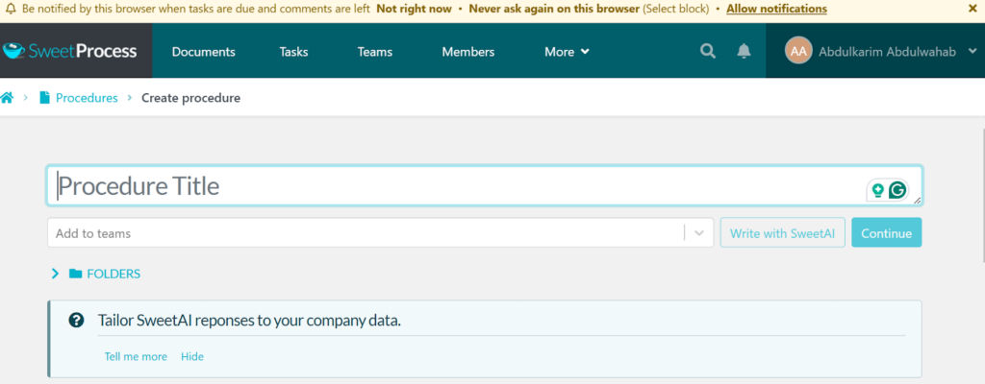Open the Tasks menu
This screenshot has width=985, height=384.
click(293, 52)
